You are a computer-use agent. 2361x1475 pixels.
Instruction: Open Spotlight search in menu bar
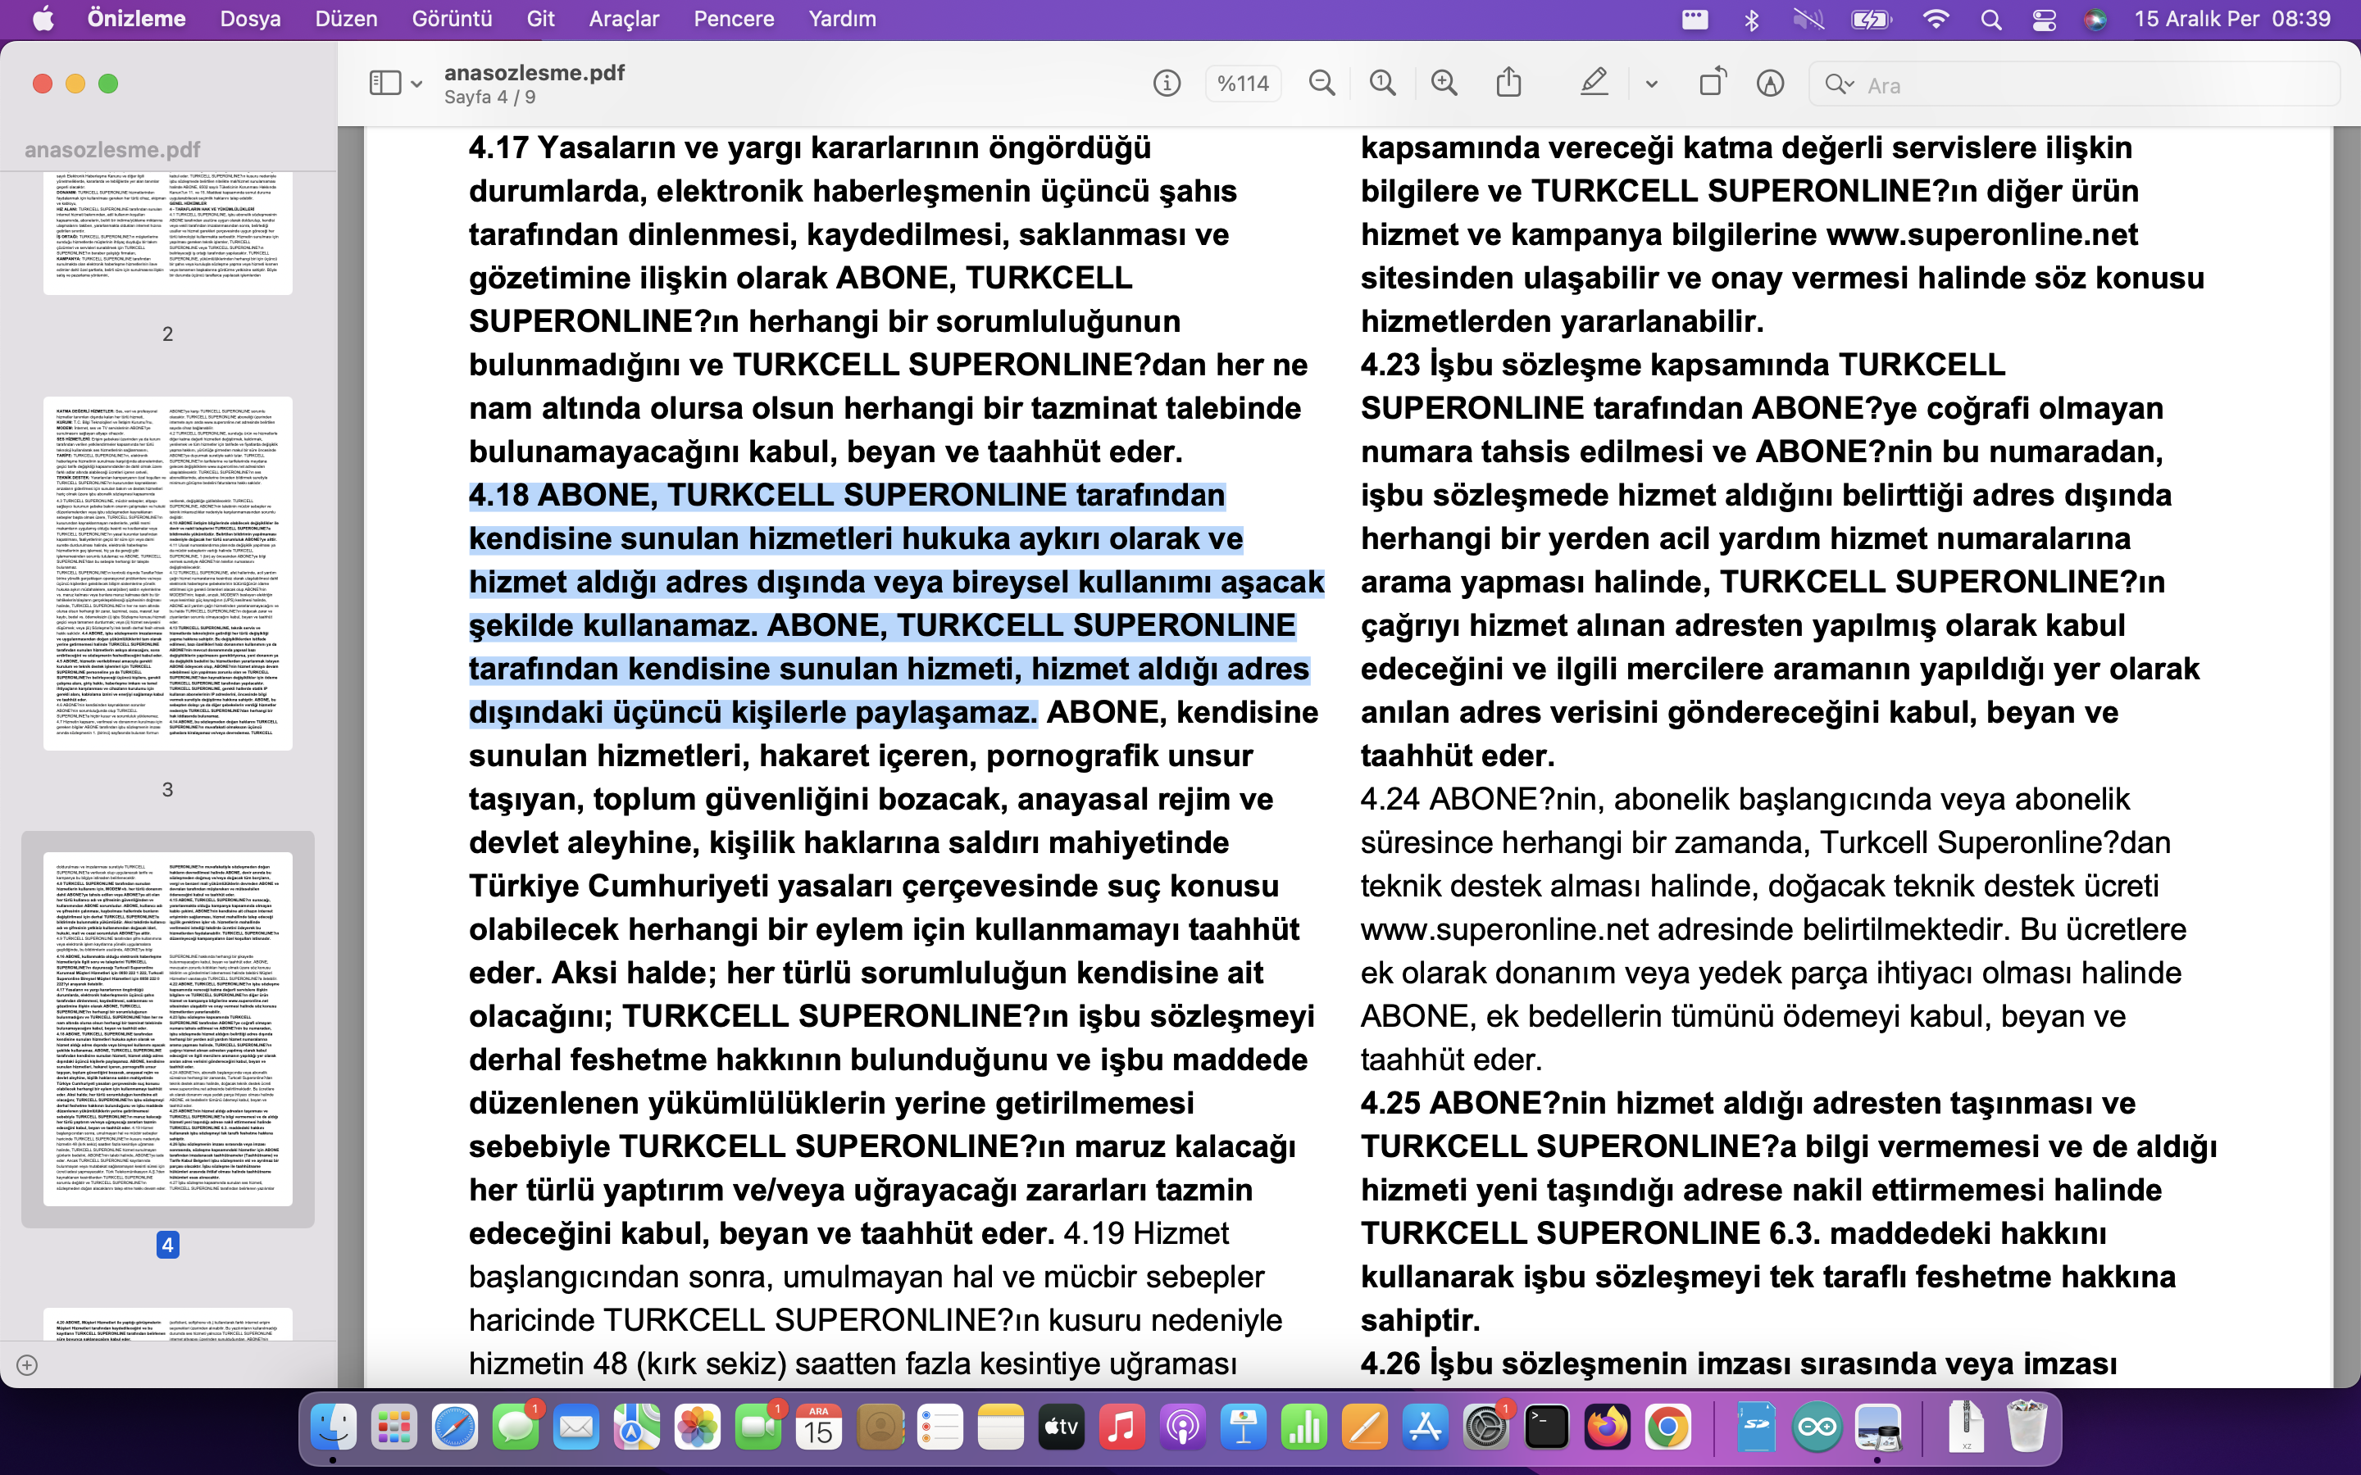[1991, 20]
